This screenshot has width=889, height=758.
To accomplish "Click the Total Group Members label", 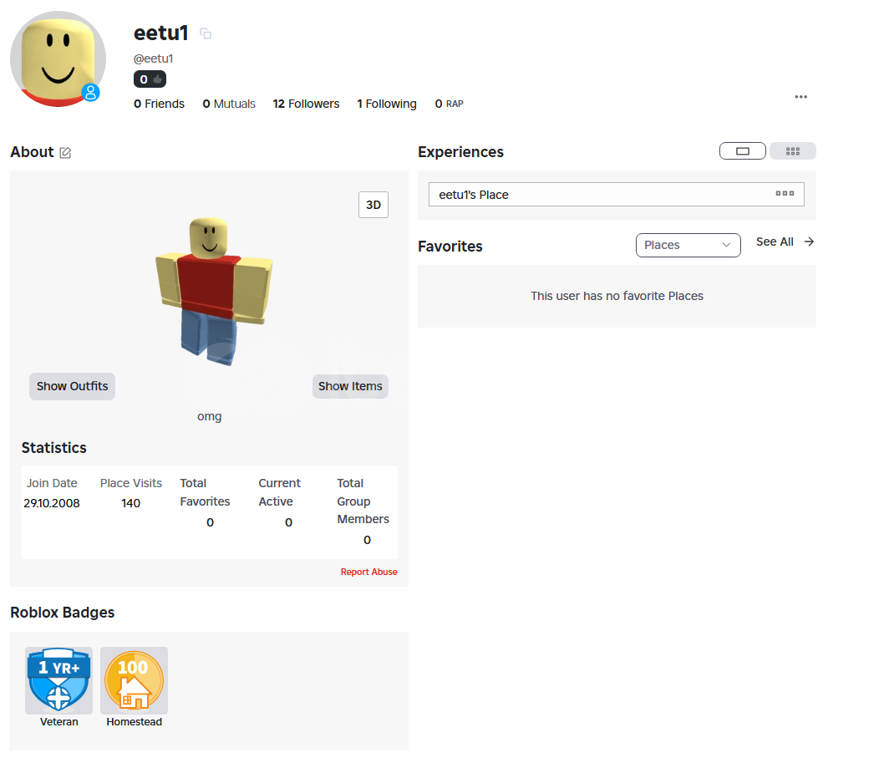I will coord(363,501).
